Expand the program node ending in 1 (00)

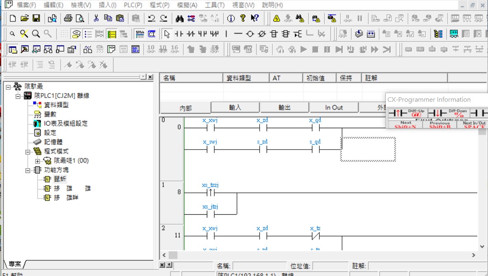point(38,161)
